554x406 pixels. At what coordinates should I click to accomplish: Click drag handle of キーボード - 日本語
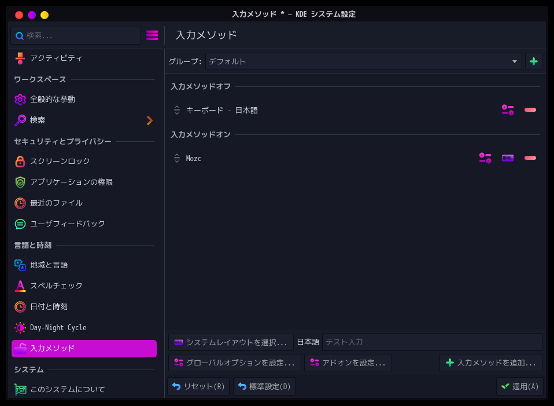coord(176,110)
